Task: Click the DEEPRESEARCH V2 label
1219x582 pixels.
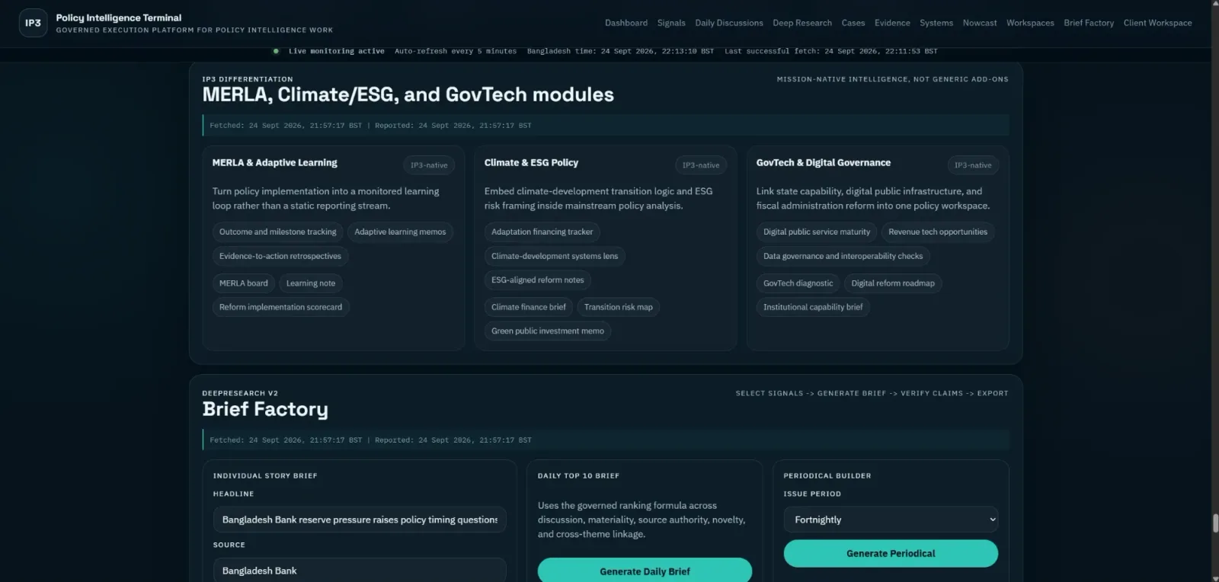Action: pos(240,393)
